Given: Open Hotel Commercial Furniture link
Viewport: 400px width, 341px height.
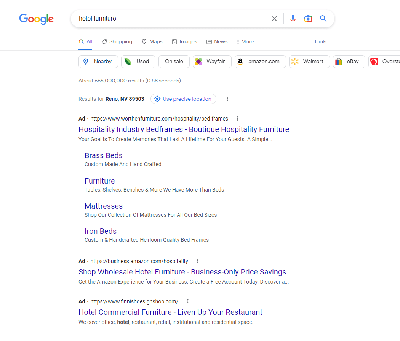Looking at the screenshot, I should point(170,312).
